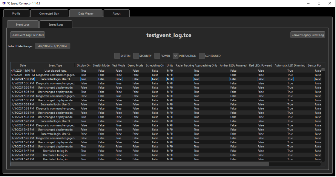Toggle the SCHEDULED events checkbox

(x=202, y=56)
